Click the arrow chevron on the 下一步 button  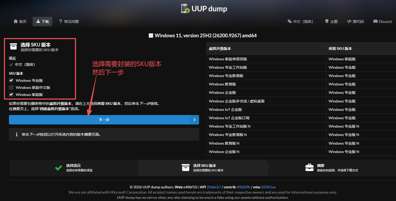(x=194, y=120)
